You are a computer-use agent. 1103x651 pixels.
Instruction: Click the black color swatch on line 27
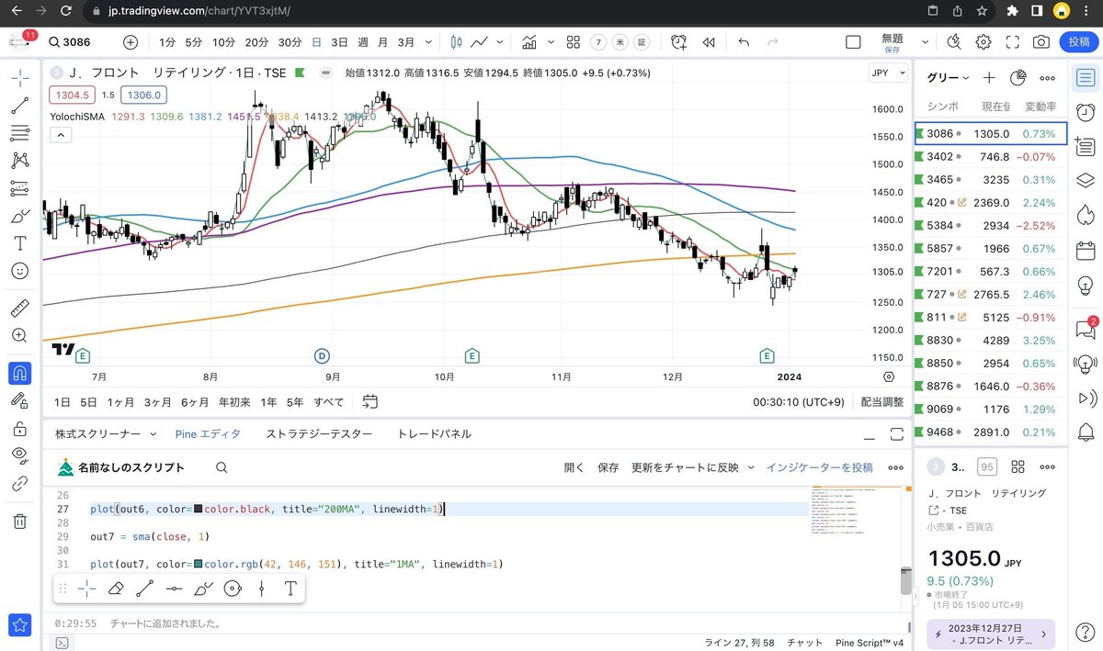(x=199, y=509)
